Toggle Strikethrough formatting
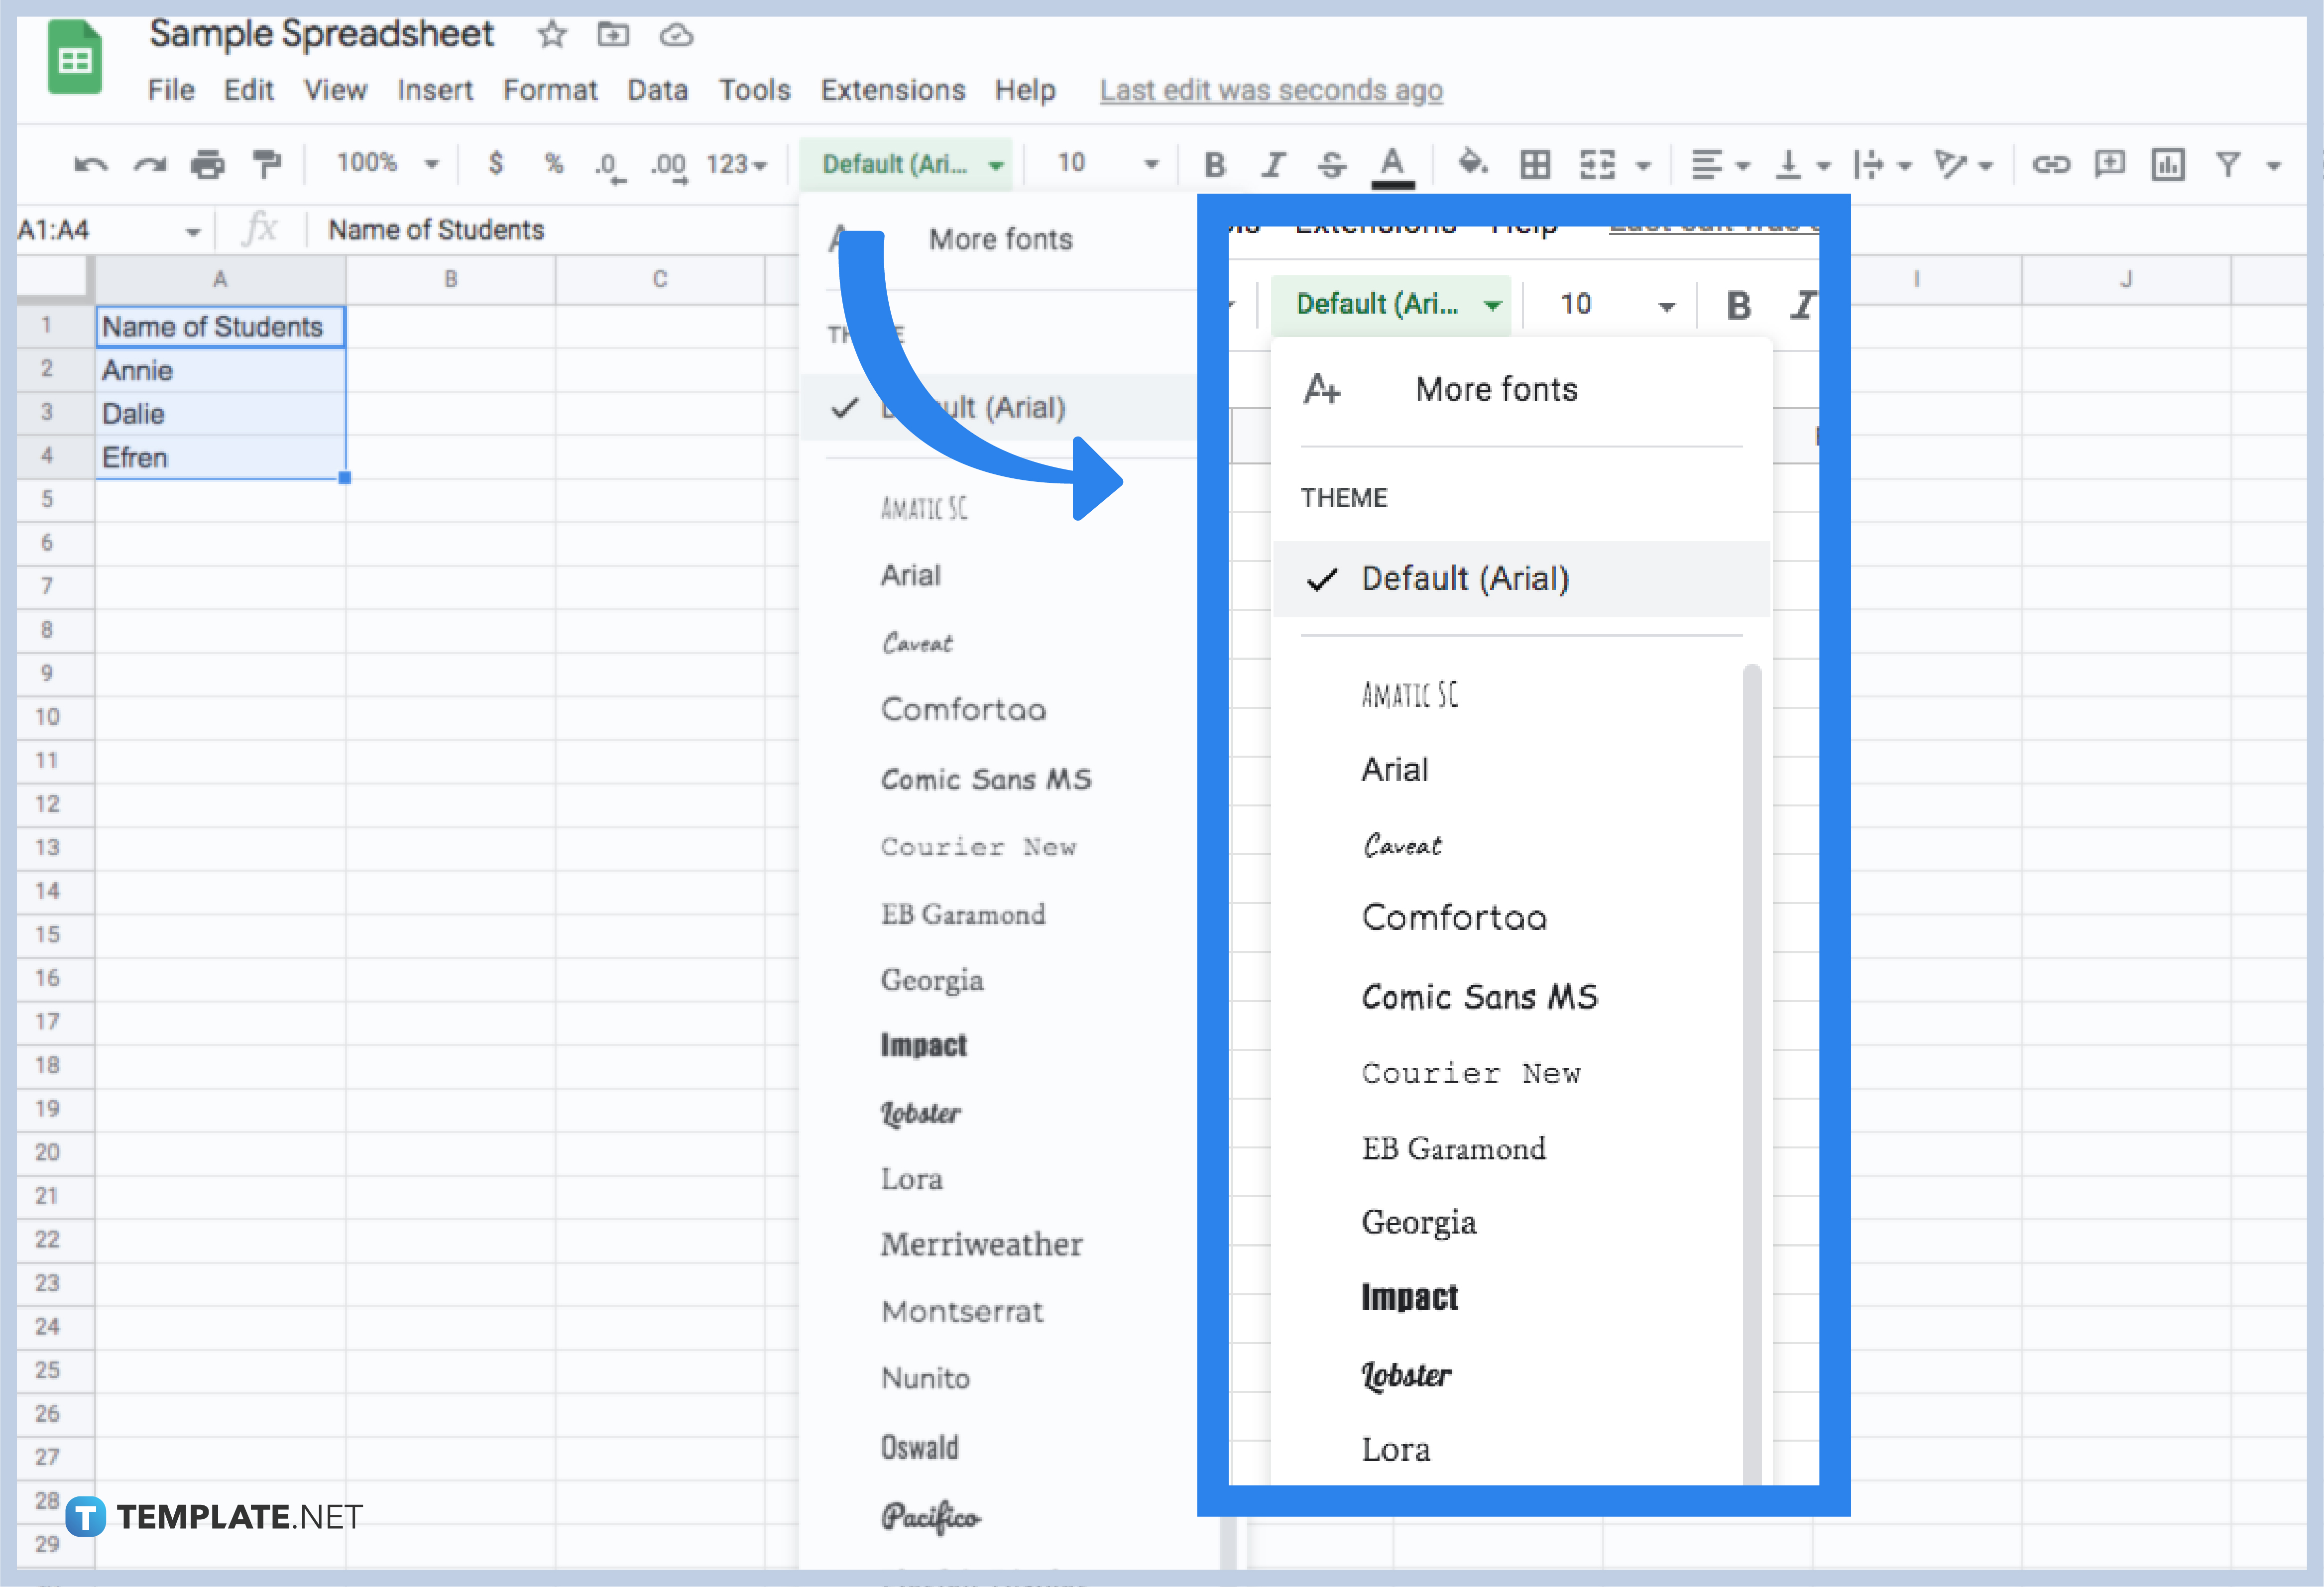The width and height of the screenshot is (2324, 1587). tap(1332, 164)
